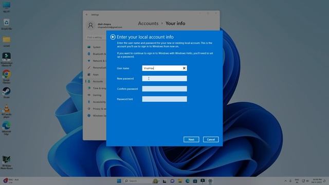The height and width of the screenshot is (185, 329).
Task: Open Time & language in Settings sidebar
Action: click(x=96, y=88)
